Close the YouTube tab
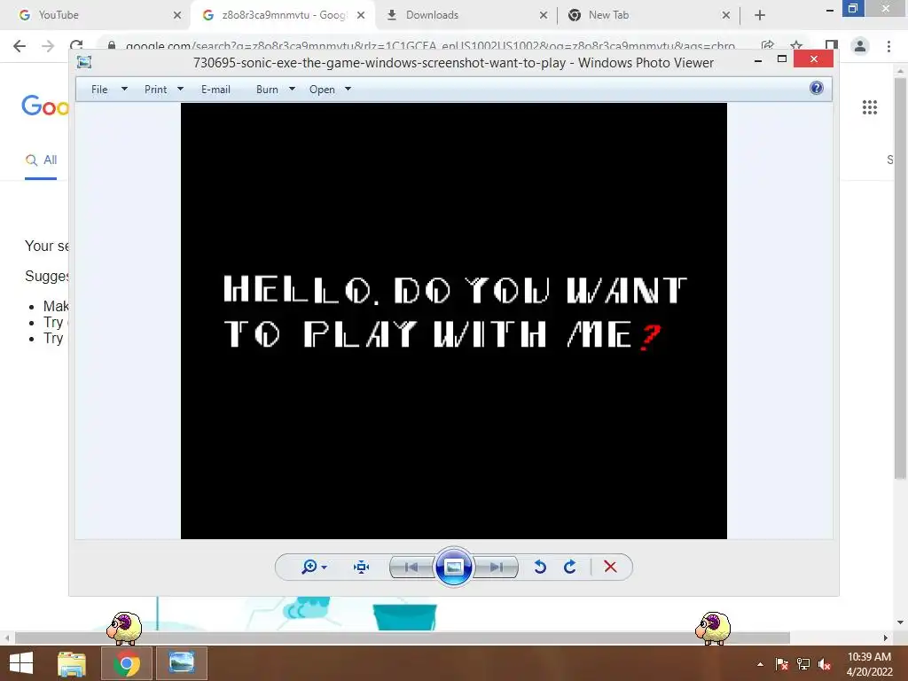This screenshot has height=681, width=908. click(x=177, y=15)
